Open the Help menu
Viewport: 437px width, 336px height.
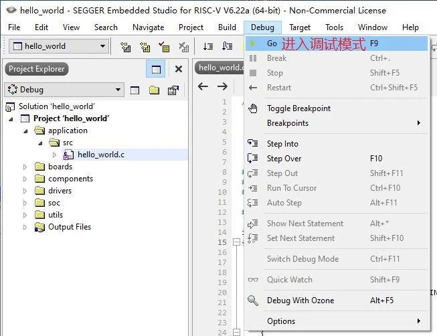click(x=410, y=27)
